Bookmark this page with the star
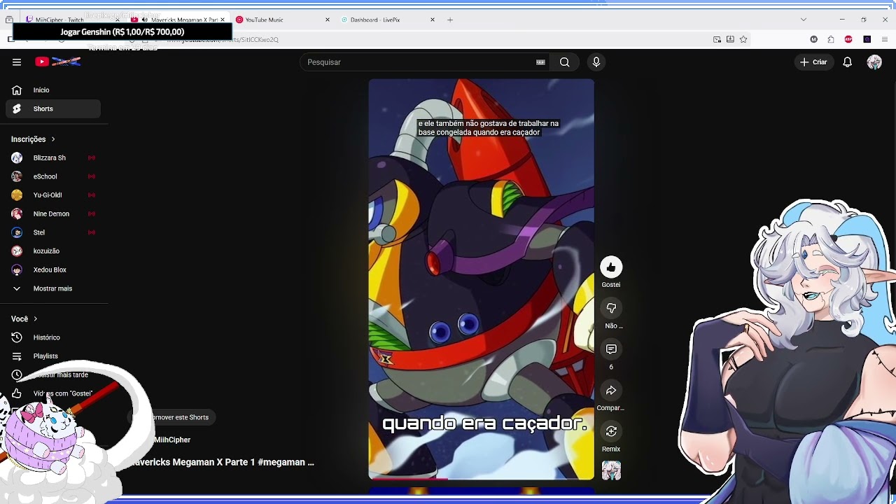 743,39
